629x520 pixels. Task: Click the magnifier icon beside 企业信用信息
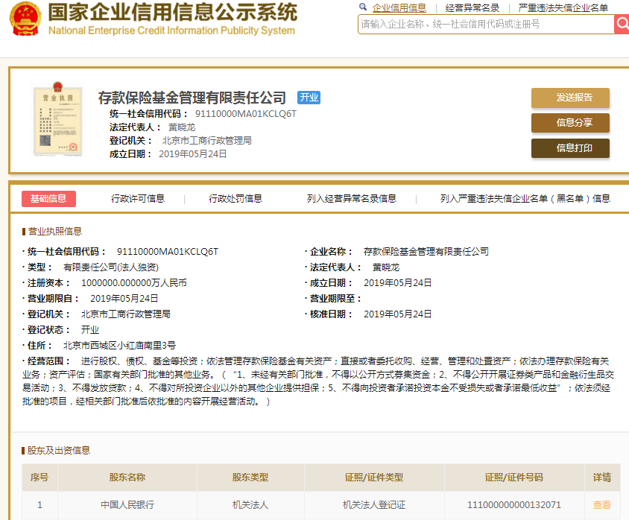pyautogui.click(x=363, y=7)
